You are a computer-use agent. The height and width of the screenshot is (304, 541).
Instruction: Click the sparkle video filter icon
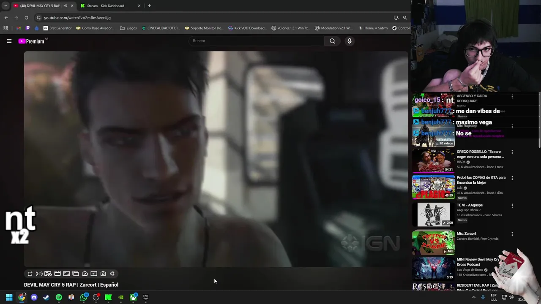(x=94, y=274)
